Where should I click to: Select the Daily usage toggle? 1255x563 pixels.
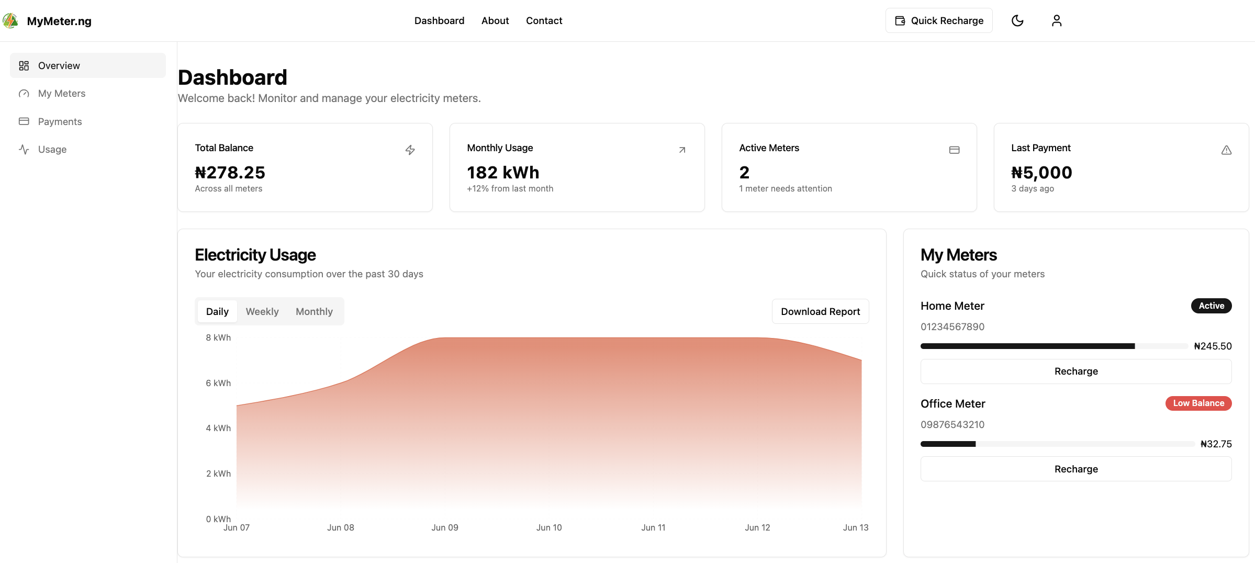[217, 311]
